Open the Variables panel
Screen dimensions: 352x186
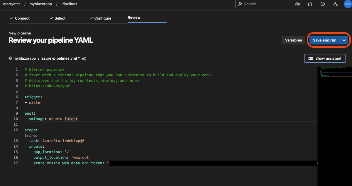[x=293, y=40]
